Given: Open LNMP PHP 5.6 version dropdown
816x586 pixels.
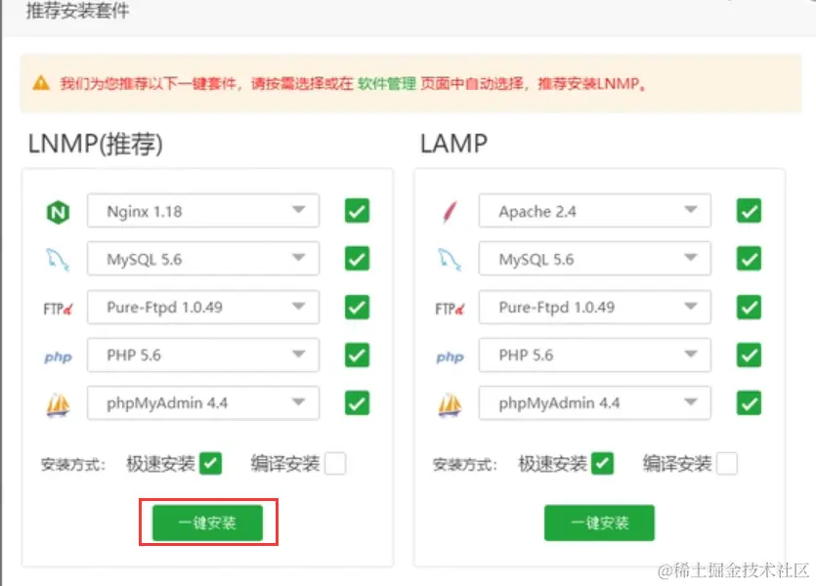Looking at the screenshot, I should (x=203, y=355).
